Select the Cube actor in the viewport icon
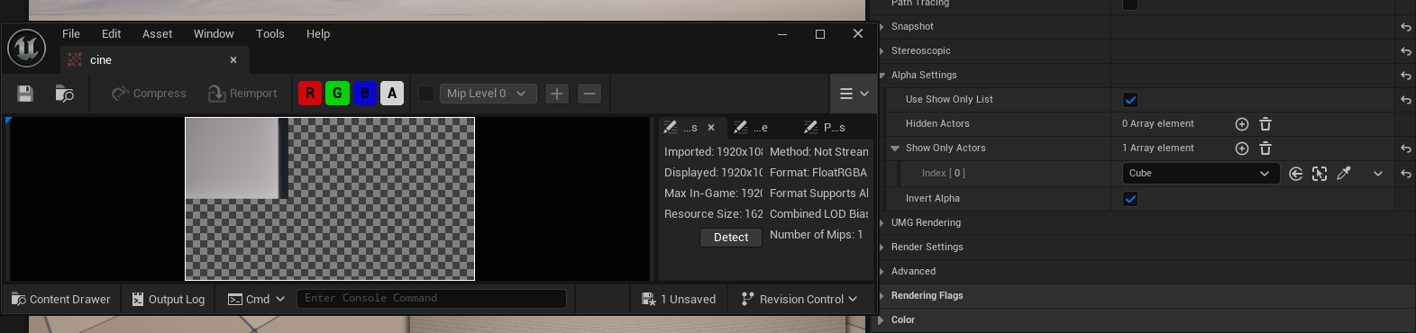 pyautogui.click(x=1320, y=174)
